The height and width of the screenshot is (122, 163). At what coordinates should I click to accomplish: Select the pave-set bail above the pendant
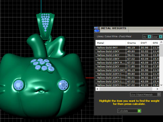point(45,26)
